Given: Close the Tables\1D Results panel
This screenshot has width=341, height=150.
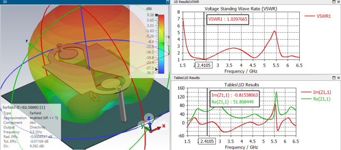Looking at the screenshot, I should click(338, 78).
